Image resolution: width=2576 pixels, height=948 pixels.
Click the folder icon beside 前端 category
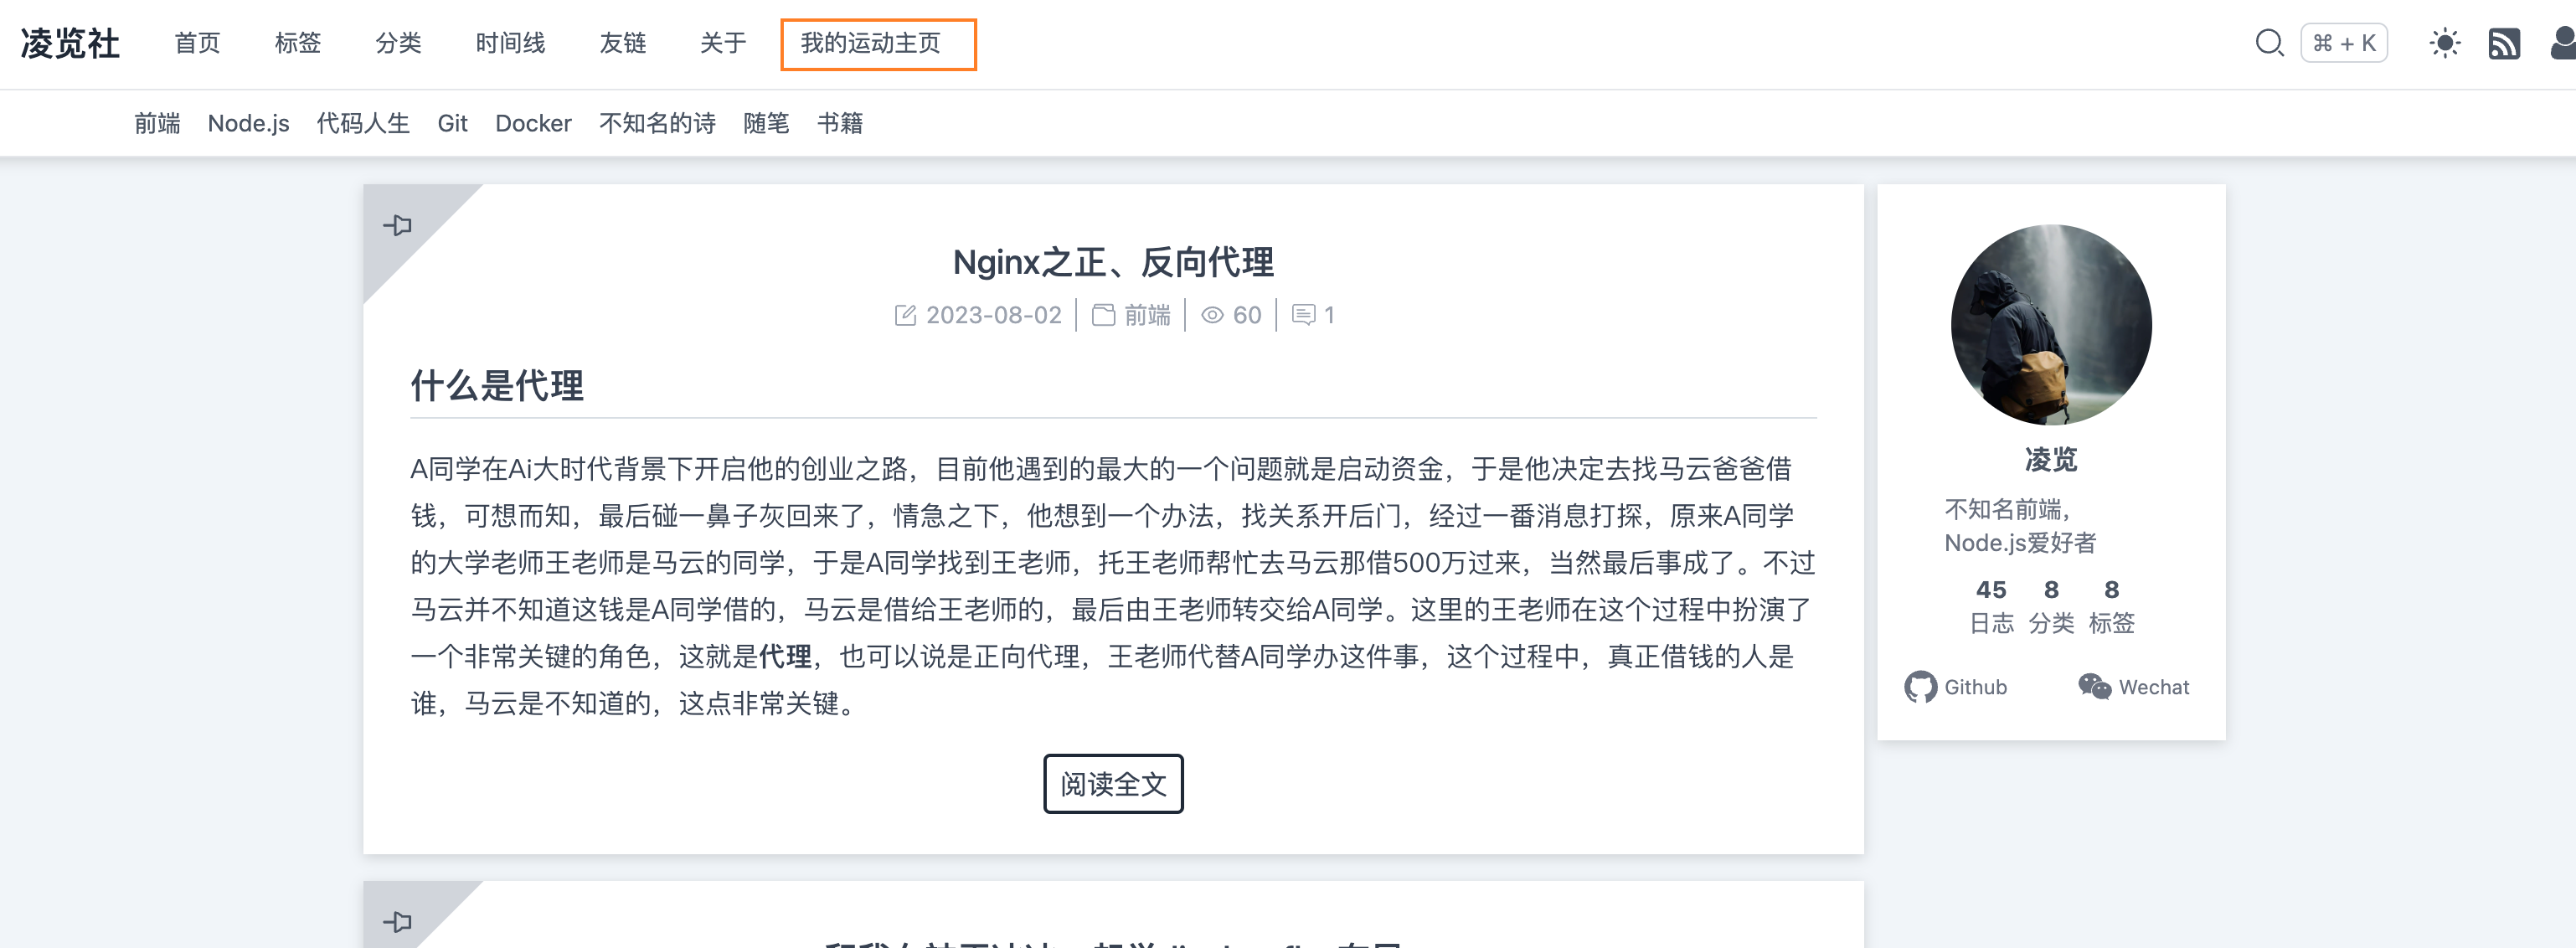point(1103,315)
